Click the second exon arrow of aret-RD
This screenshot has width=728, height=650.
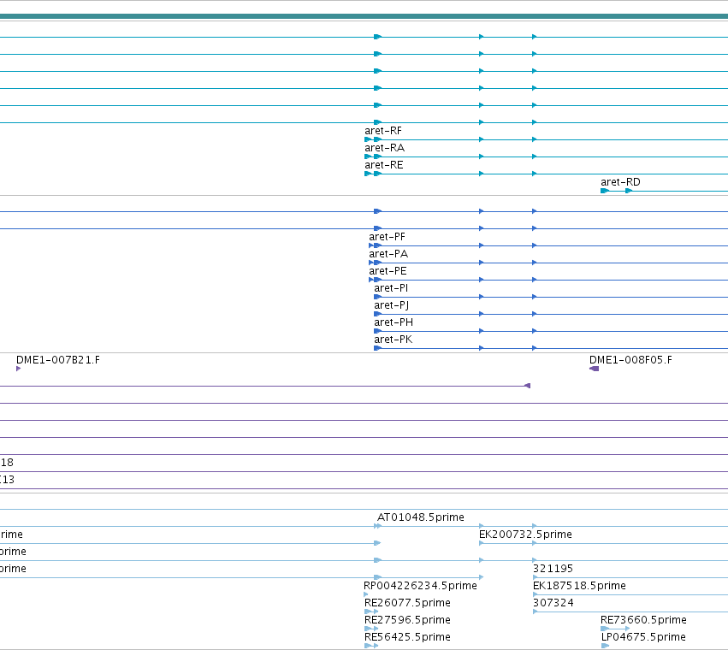(629, 191)
